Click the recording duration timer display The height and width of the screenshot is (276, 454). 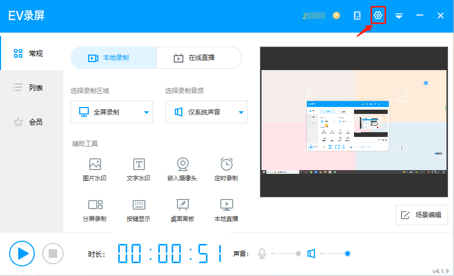point(170,254)
